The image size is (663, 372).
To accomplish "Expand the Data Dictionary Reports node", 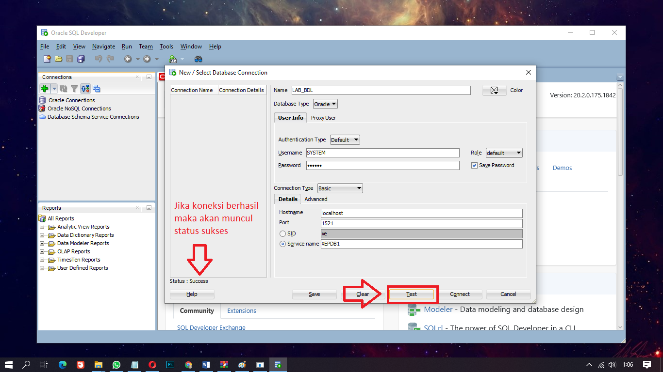I will [x=42, y=235].
